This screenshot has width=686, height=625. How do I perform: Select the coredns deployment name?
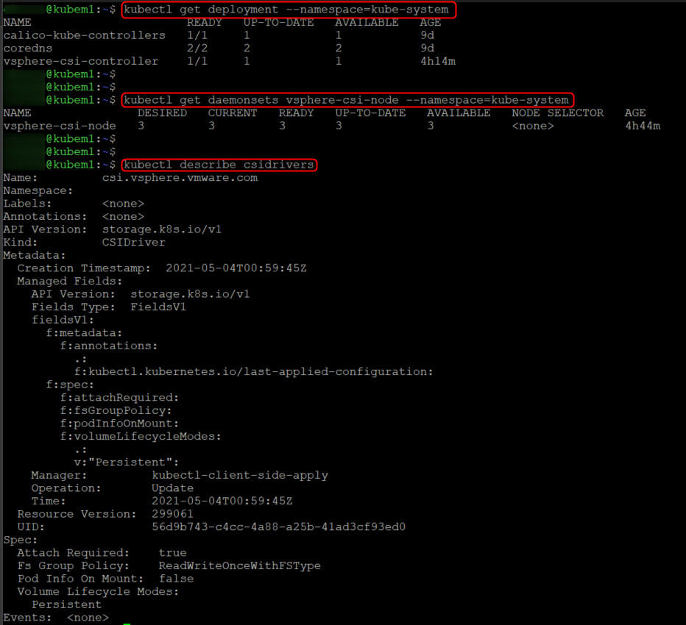(x=29, y=49)
